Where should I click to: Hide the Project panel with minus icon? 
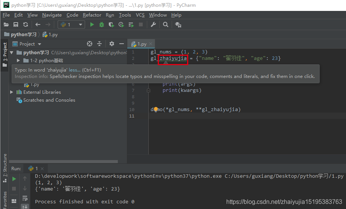[122, 44]
